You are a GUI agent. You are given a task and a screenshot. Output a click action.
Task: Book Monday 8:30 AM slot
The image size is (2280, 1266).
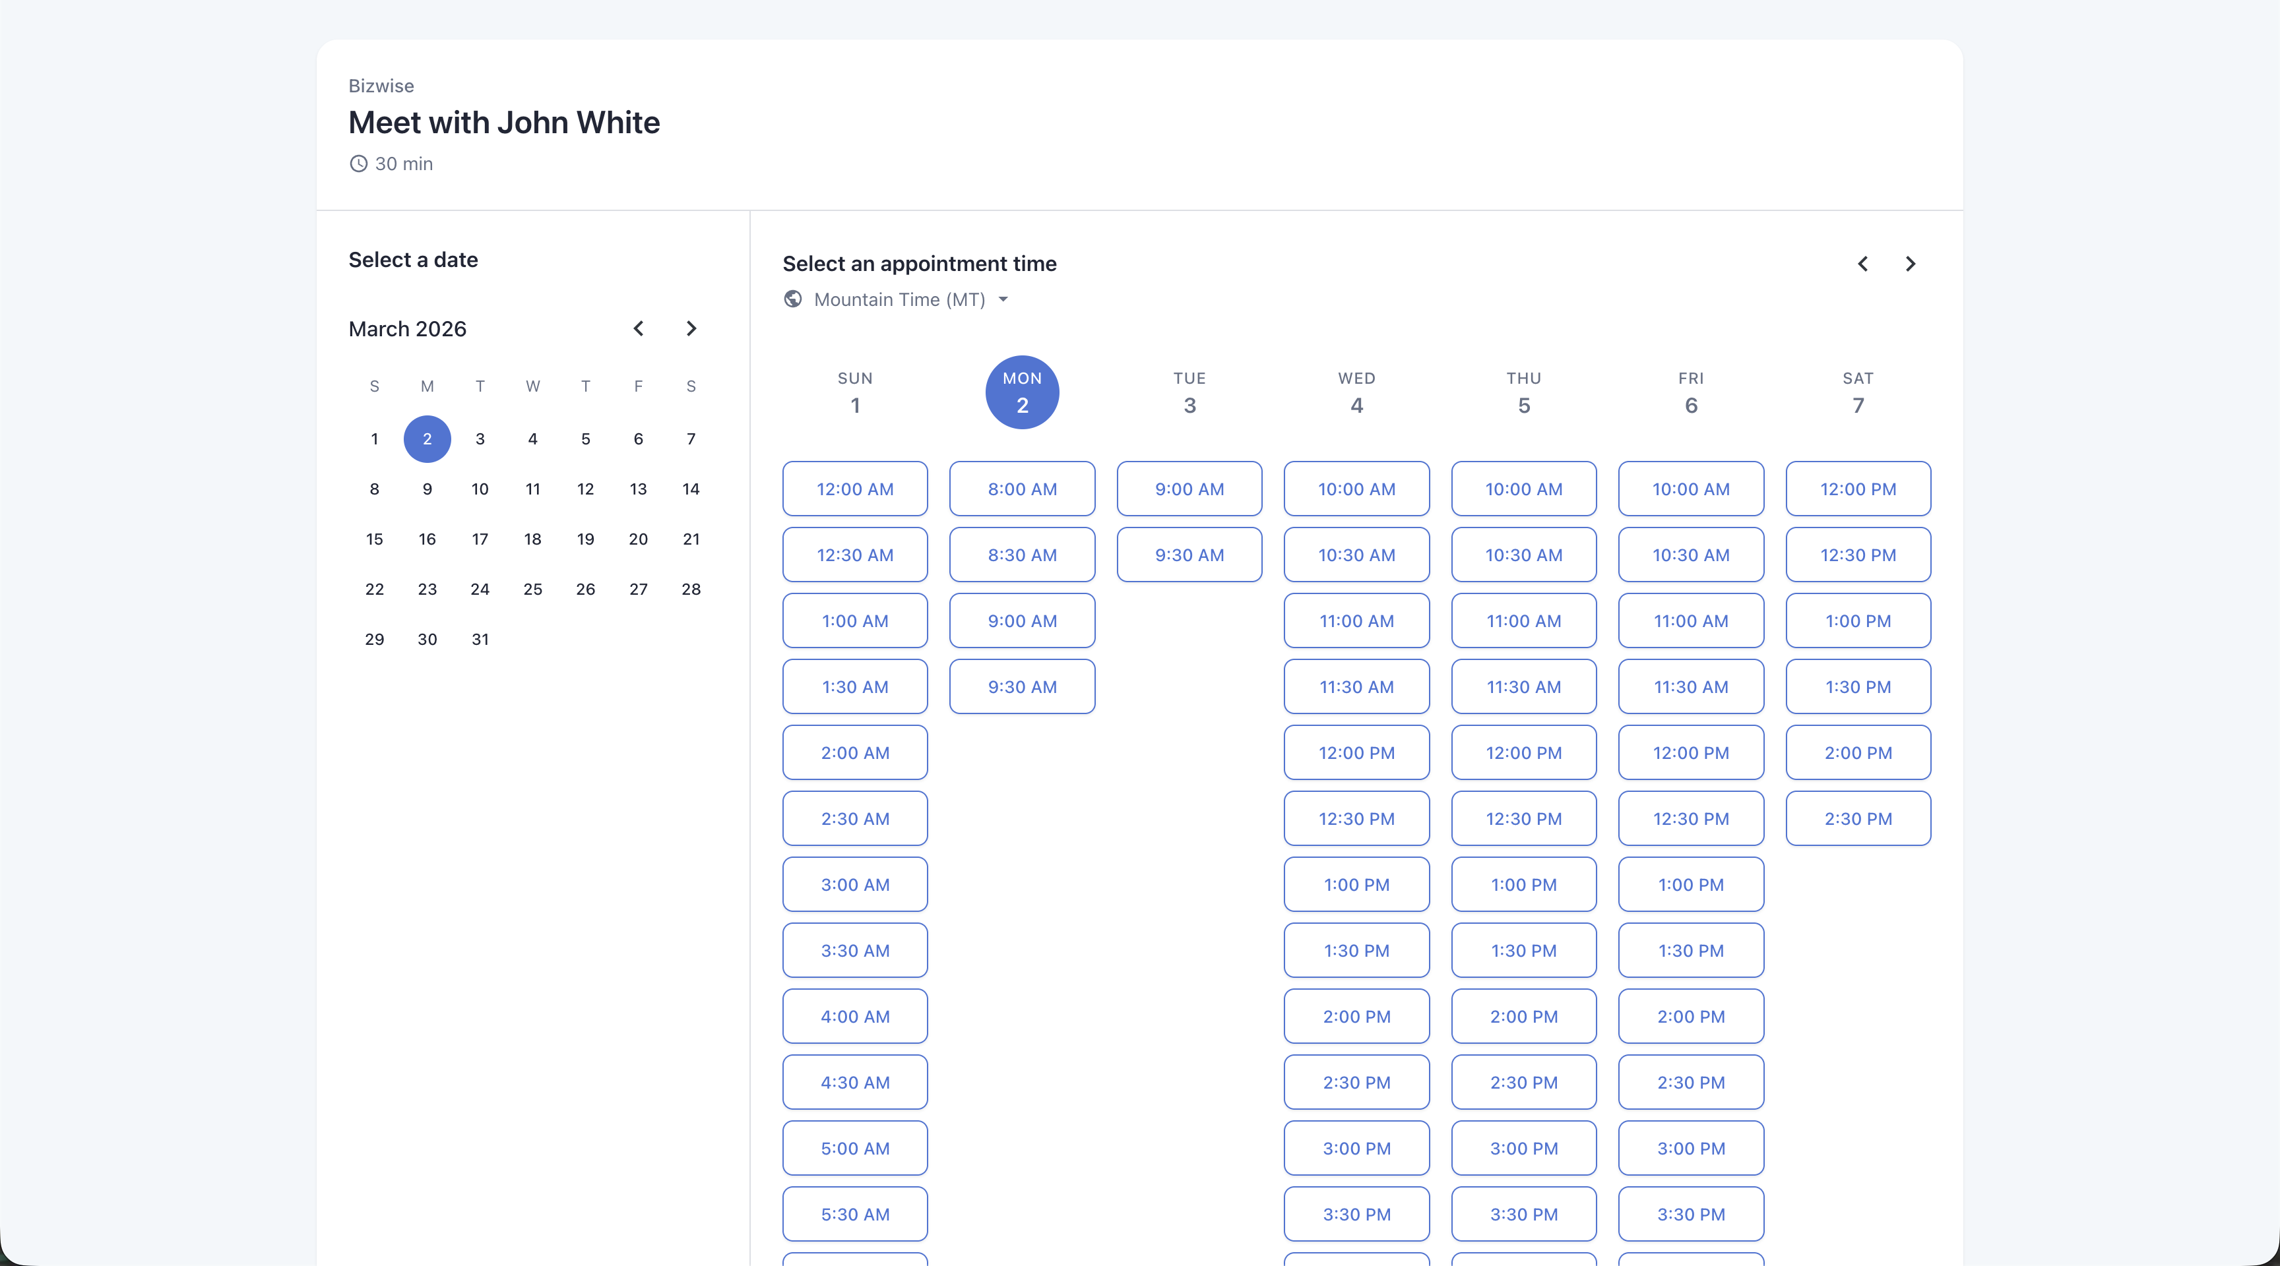pos(1023,555)
